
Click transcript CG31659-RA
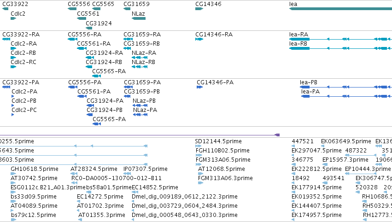click(142, 35)
